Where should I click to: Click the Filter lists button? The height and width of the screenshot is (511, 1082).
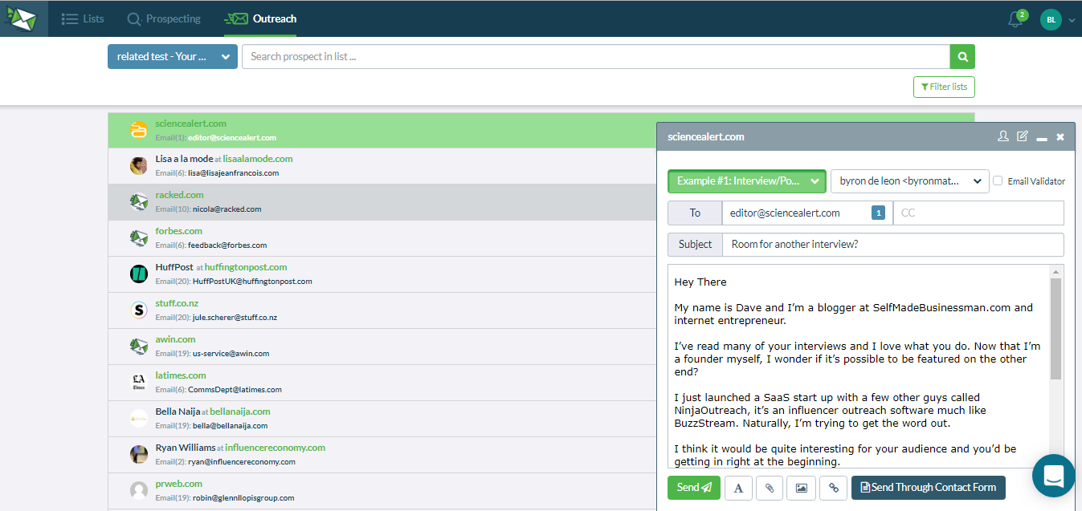pos(944,87)
